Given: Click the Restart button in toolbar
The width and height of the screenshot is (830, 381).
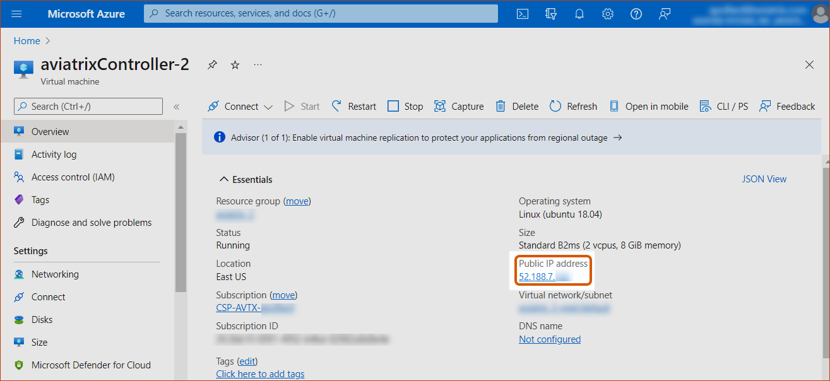Looking at the screenshot, I should pyautogui.click(x=354, y=107).
